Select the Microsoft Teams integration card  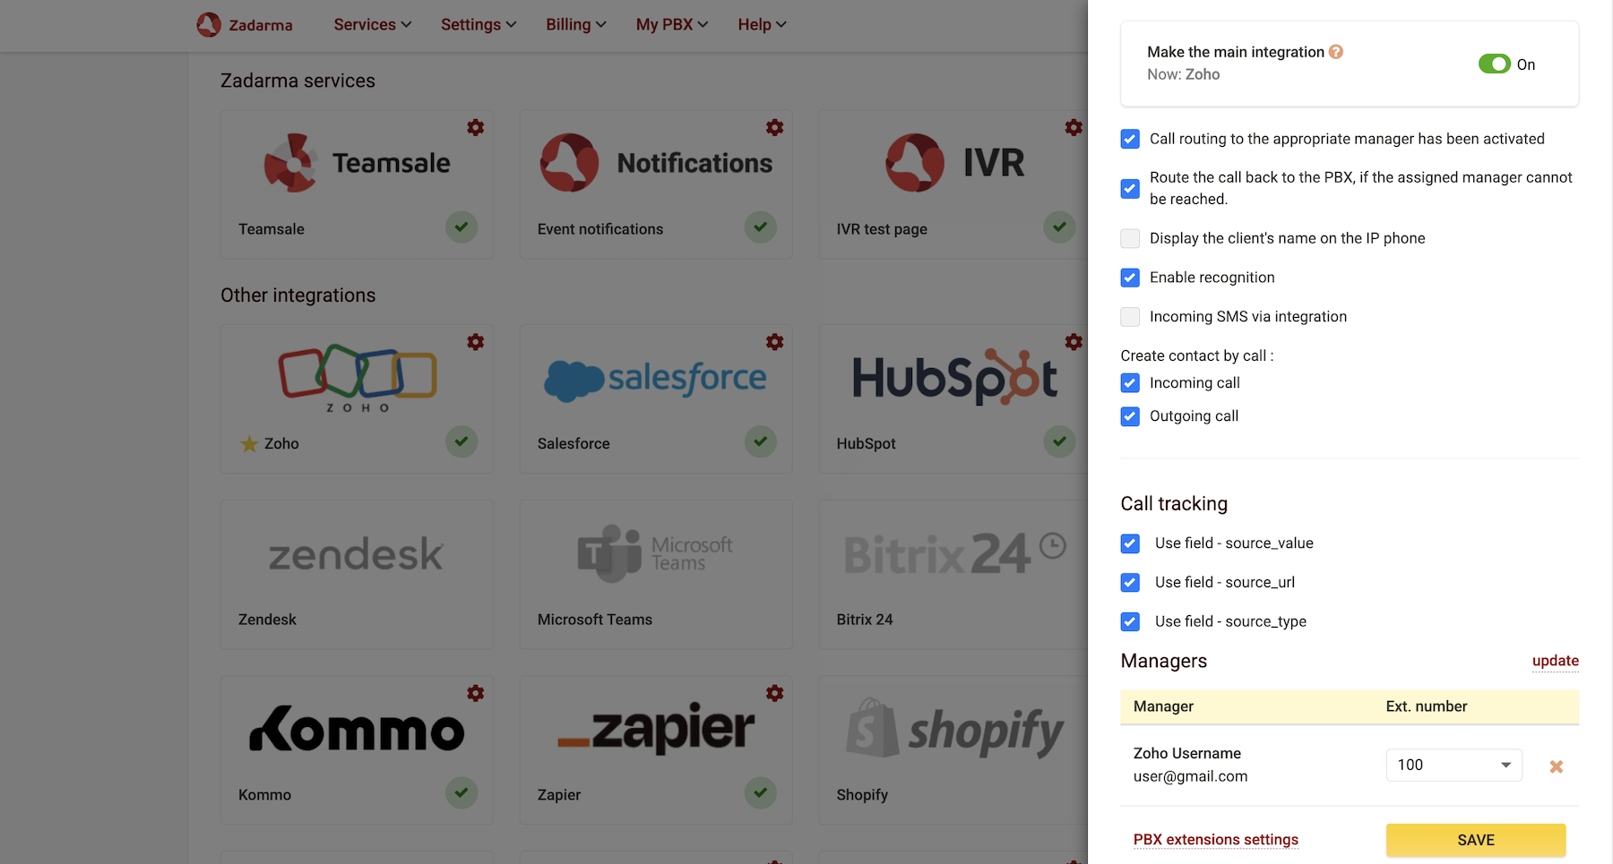656,575
